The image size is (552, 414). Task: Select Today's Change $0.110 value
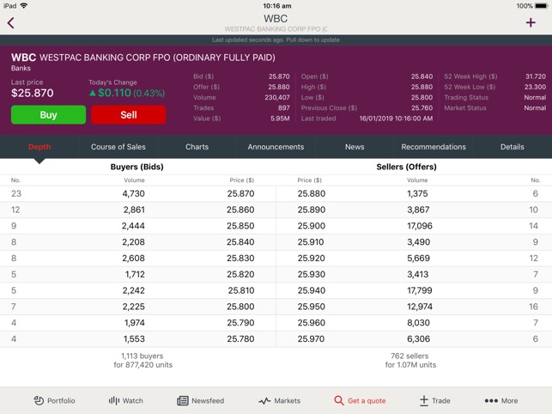(x=114, y=93)
